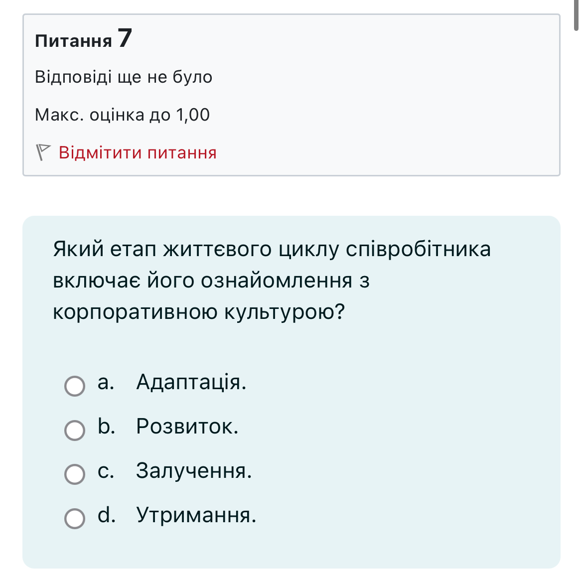The height and width of the screenshot is (583, 583).
Task: Click the Макс. оцінка до 1,00 text
Action: [123, 115]
